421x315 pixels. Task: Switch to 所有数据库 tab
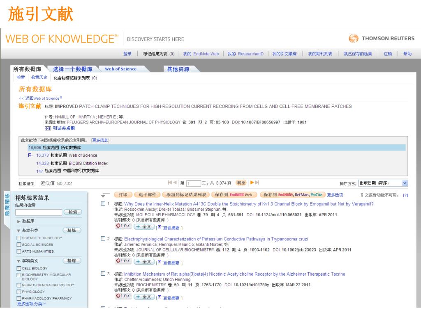[x=28, y=69]
